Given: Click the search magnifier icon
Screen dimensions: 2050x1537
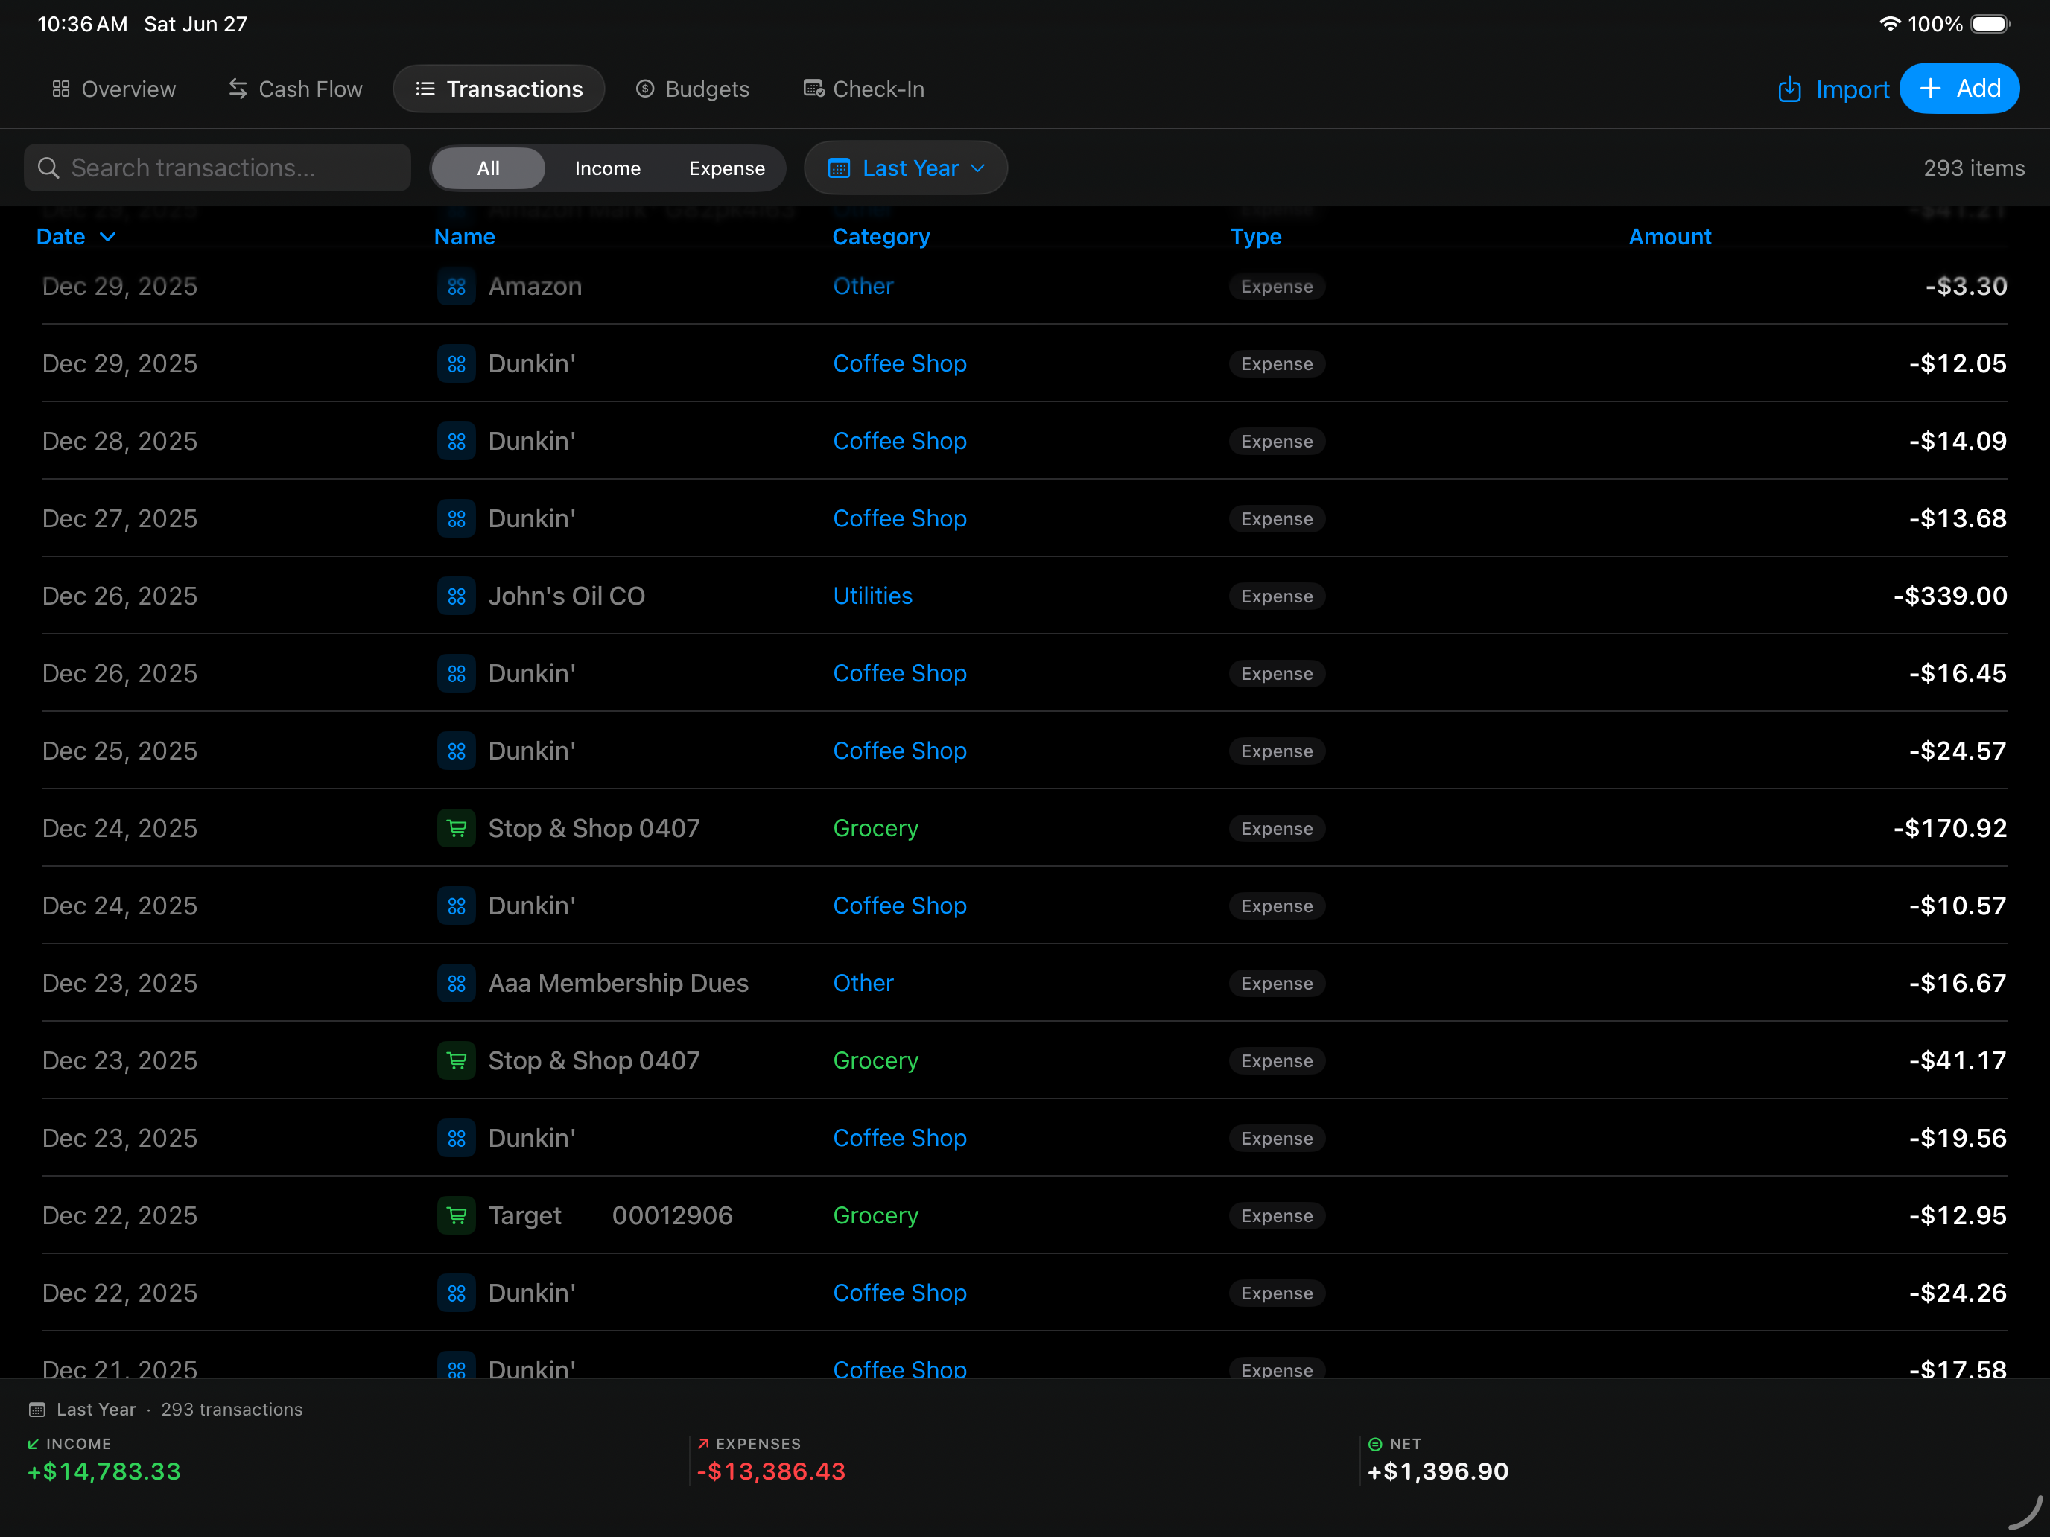Looking at the screenshot, I should coord(48,168).
